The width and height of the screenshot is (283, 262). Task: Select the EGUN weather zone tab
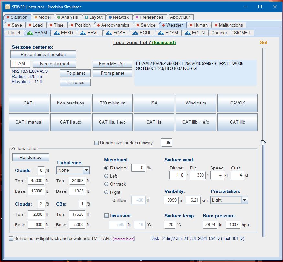pyautogui.click(x=195, y=33)
